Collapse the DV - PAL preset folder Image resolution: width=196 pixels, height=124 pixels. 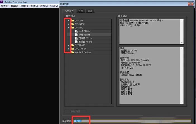(x=69, y=28)
